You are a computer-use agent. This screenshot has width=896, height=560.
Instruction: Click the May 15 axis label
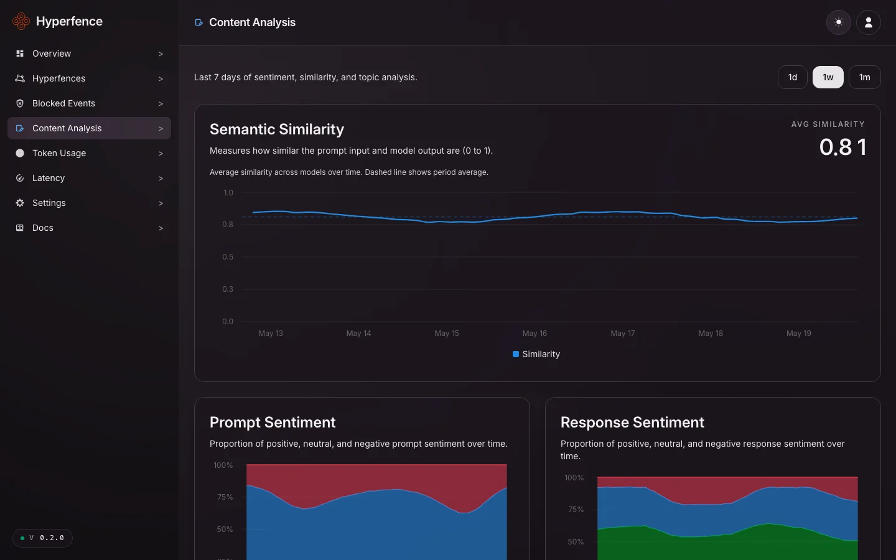coord(447,334)
